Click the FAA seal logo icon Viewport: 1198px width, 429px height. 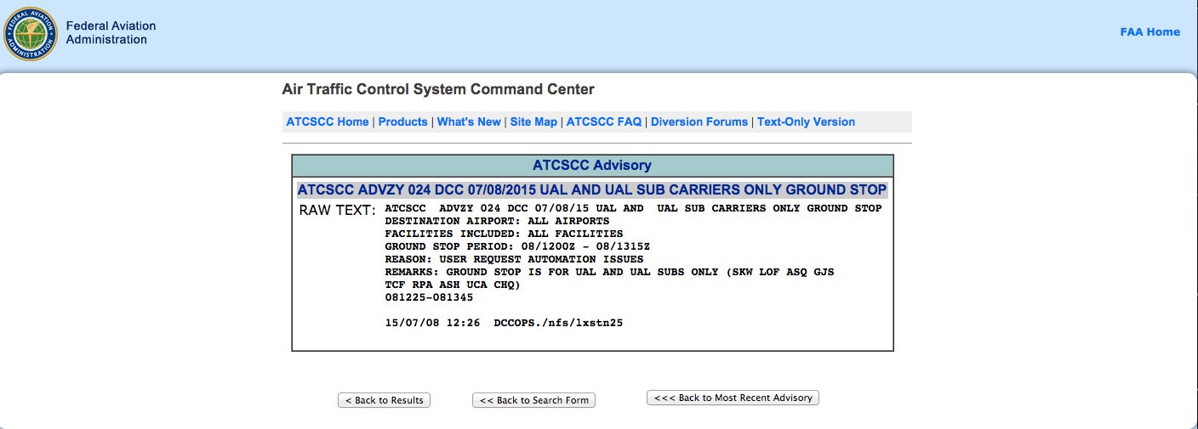(x=30, y=33)
